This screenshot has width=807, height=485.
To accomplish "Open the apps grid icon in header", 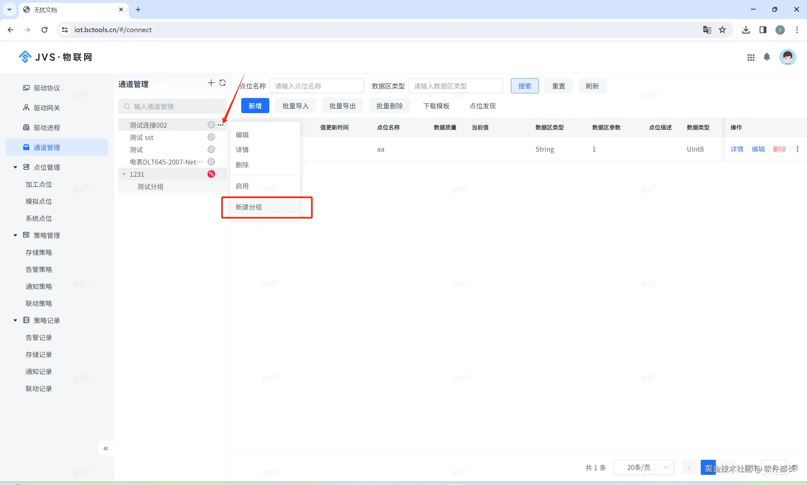I will click(x=751, y=58).
